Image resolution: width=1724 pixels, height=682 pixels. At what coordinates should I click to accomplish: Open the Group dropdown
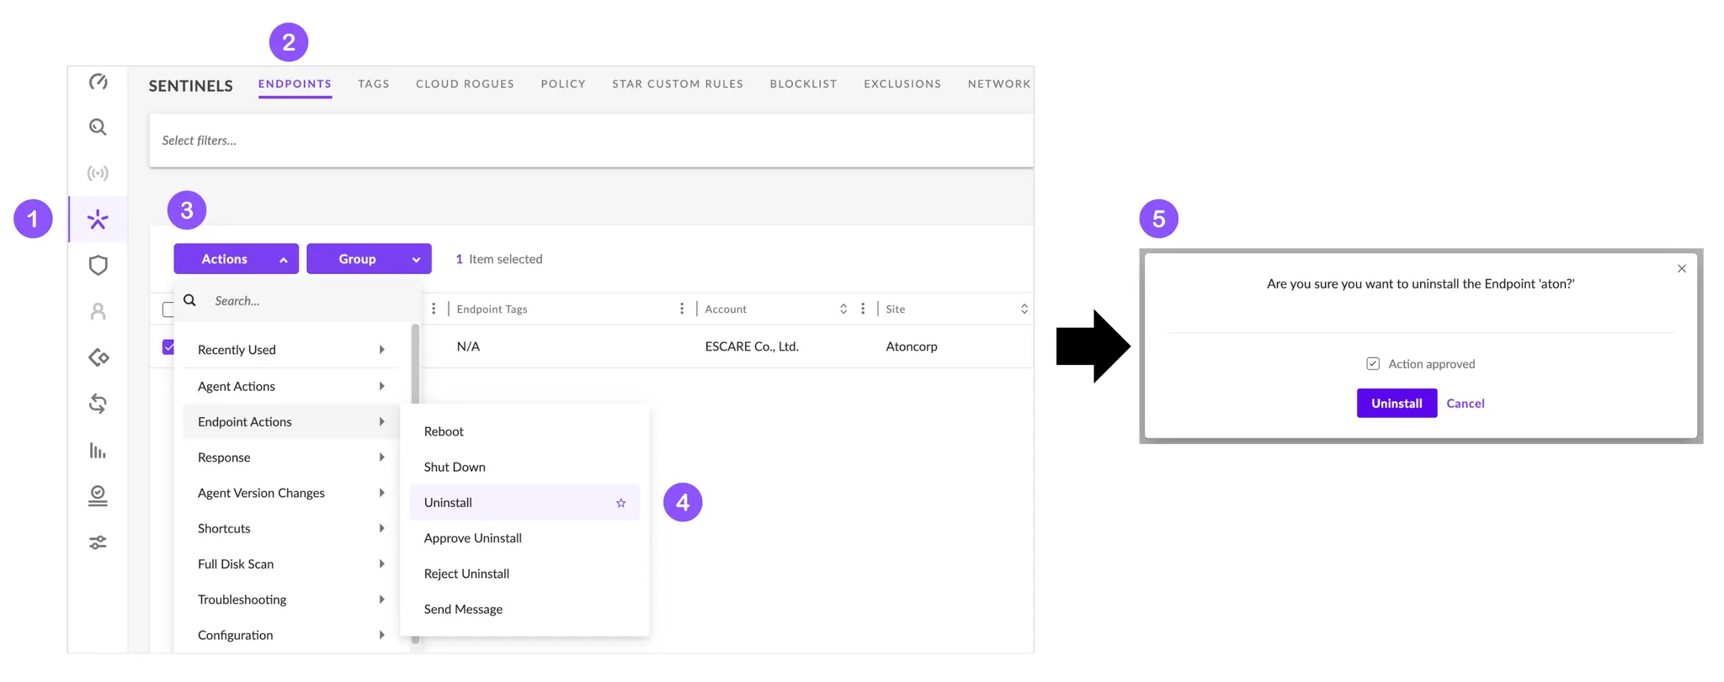369,259
